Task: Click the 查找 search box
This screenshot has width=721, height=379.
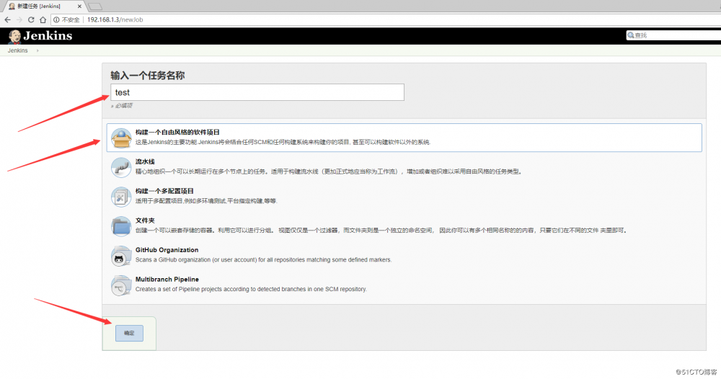Action: (x=674, y=35)
